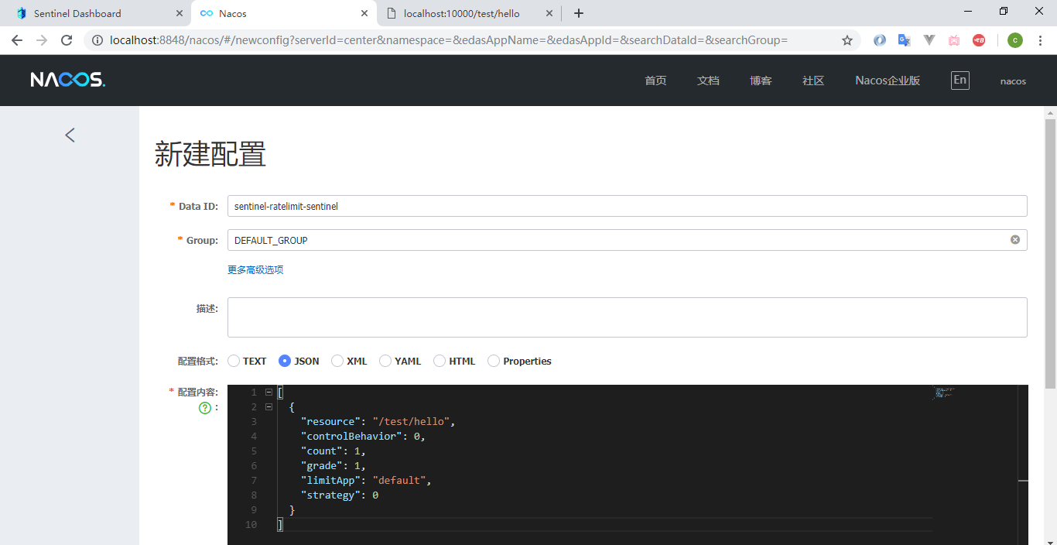Open the Google Translate extension
The height and width of the screenshot is (545, 1057).
click(904, 40)
